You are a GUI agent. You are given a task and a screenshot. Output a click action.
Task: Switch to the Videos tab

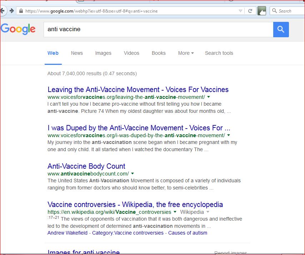pos(131,53)
